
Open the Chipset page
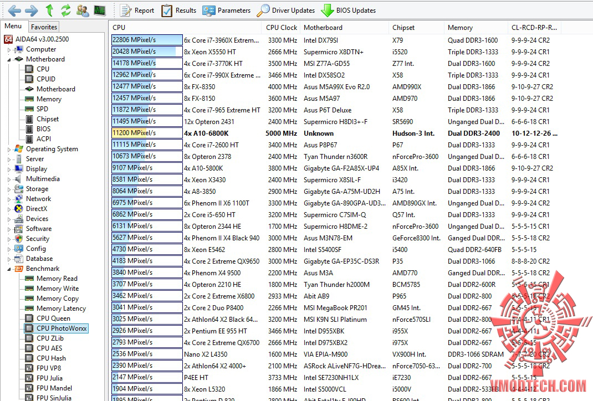pos(47,119)
